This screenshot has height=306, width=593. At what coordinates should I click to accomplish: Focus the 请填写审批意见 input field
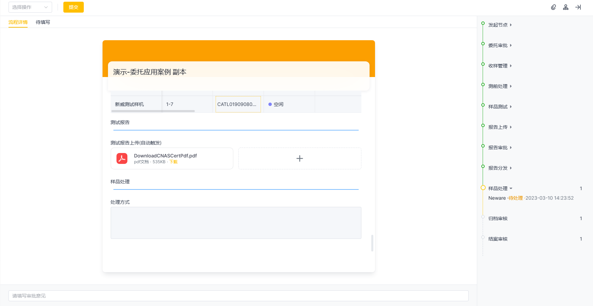click(x=238, y=296)
